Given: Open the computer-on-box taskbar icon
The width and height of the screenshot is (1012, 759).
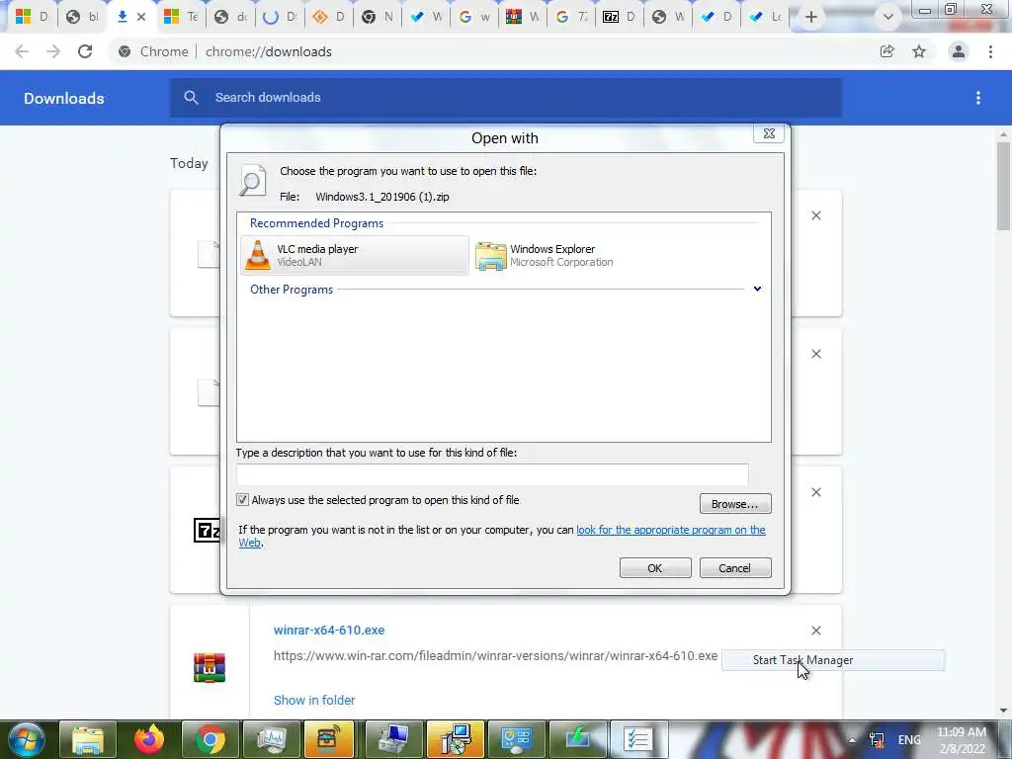Looking at the screenshot, I should coord(393,739).
